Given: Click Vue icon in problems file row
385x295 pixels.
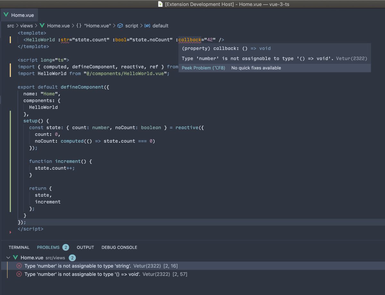Looking at the screenshot, I should coord(15,257).
